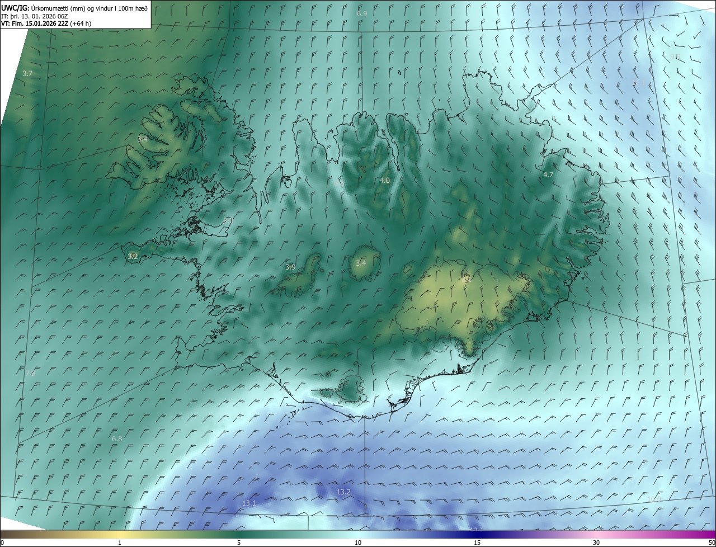Screen dimensions: 716x547
Task: Click the 10.0 value at the southeast corner
Action: [x=654, y=499]
